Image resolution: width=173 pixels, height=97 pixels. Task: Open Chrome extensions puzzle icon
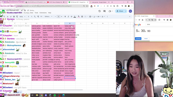(117, 6)
